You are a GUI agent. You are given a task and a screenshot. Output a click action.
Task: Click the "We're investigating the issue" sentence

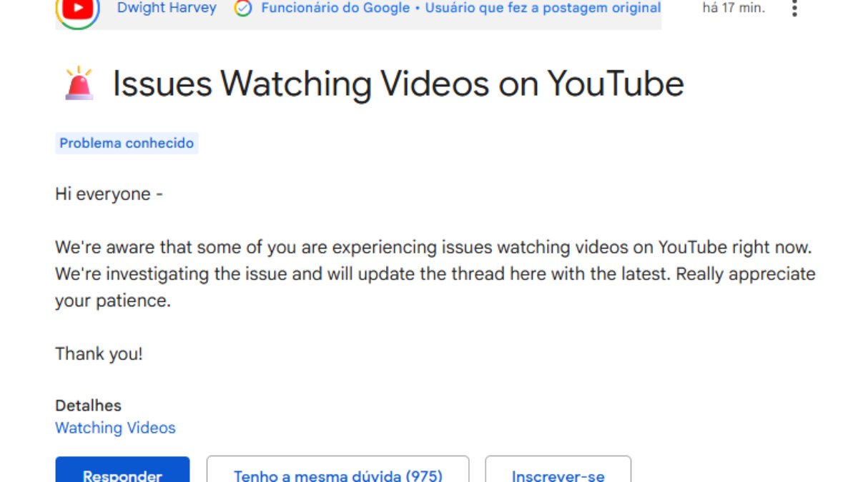(435, 274)
